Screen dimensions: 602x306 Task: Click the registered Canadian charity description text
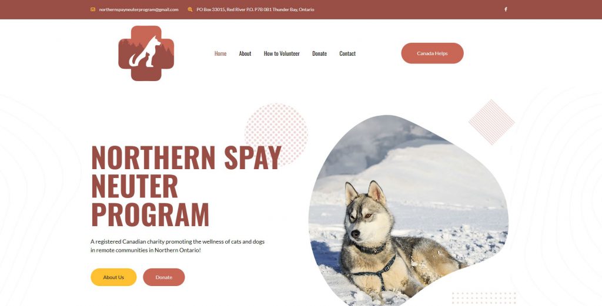point(178,246)
